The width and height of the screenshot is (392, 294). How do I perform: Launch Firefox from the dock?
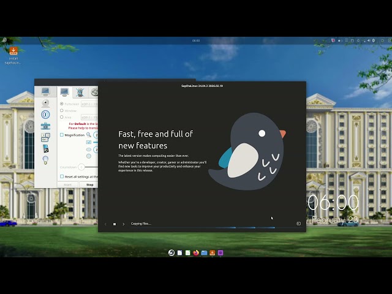[196, 253]
